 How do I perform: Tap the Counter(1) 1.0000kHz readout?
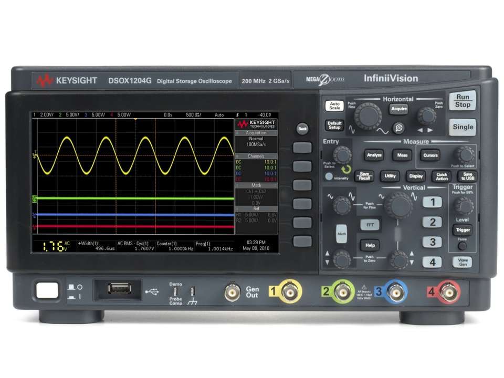tap(175, 246)
